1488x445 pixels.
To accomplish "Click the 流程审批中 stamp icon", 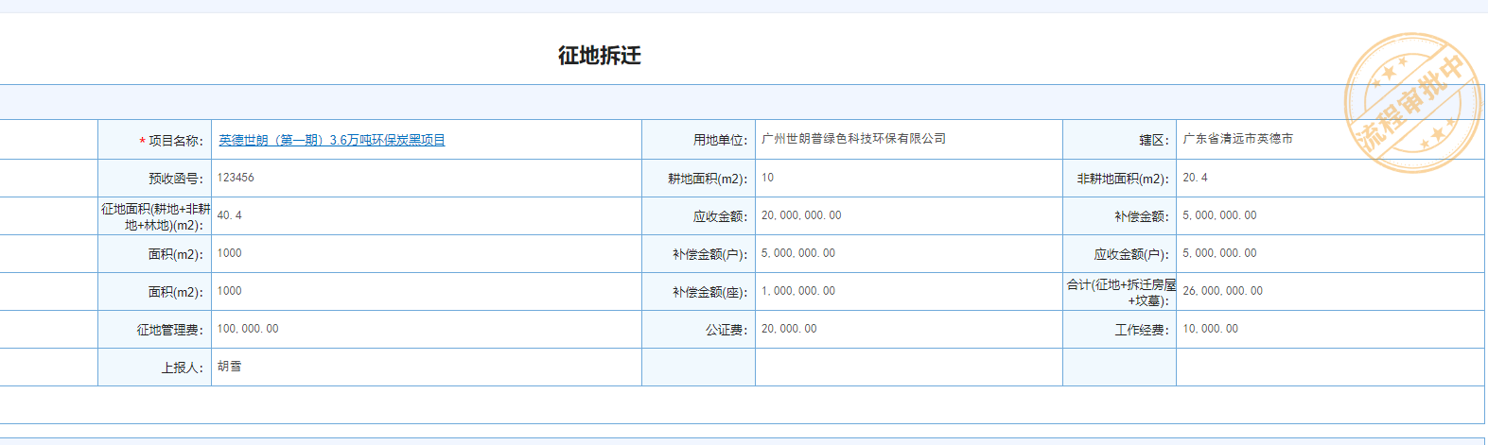I will tap(1412, 102).
